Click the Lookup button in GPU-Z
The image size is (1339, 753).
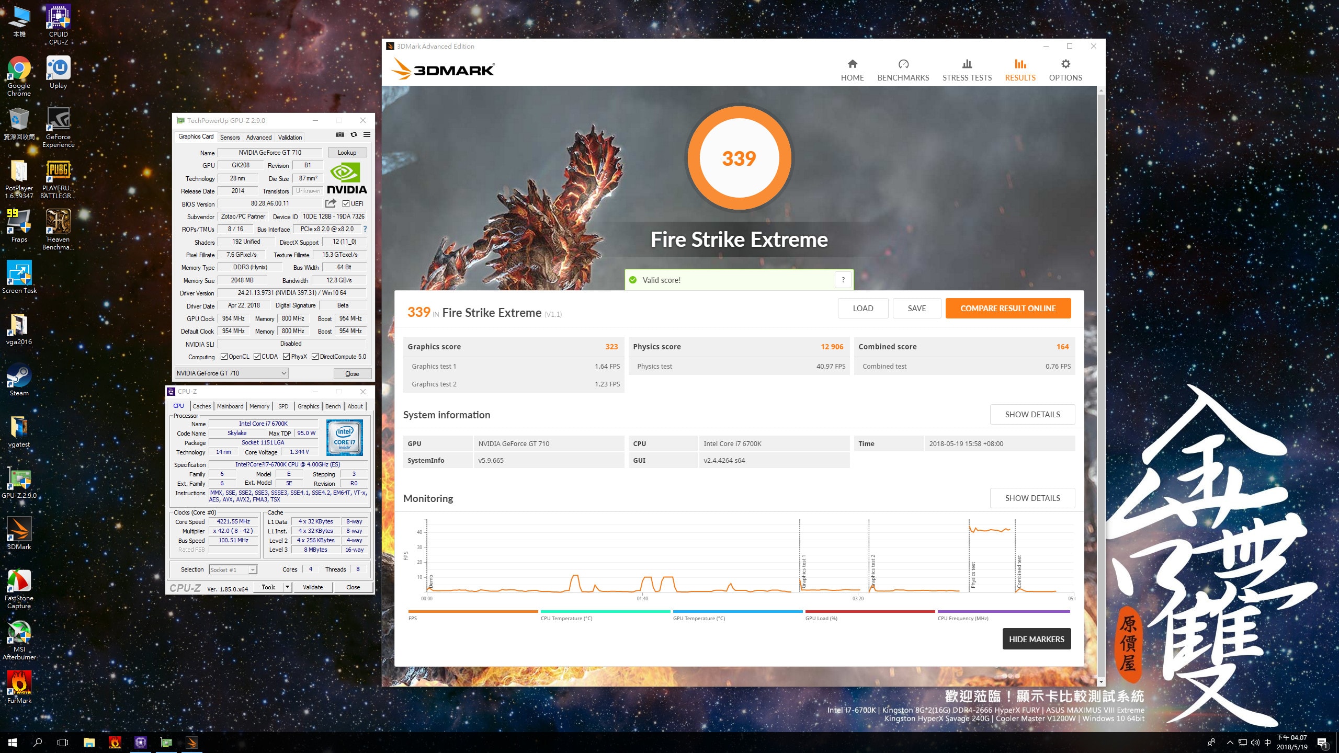[347, 153]
